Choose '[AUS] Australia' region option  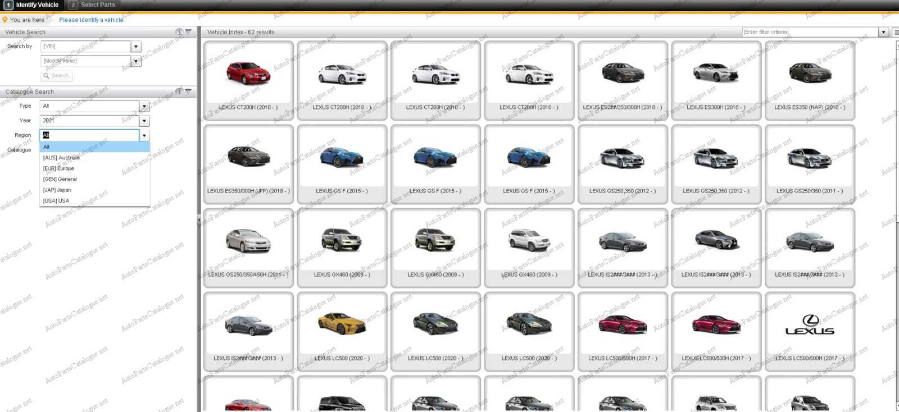pos(94,158)
